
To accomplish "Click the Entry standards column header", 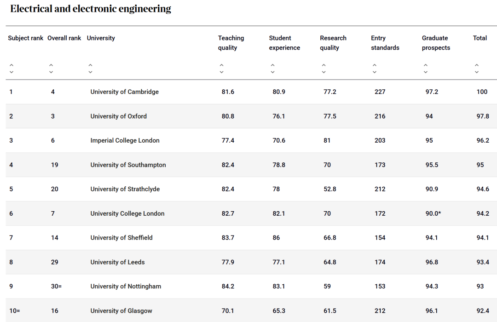I will pos(385,43).
